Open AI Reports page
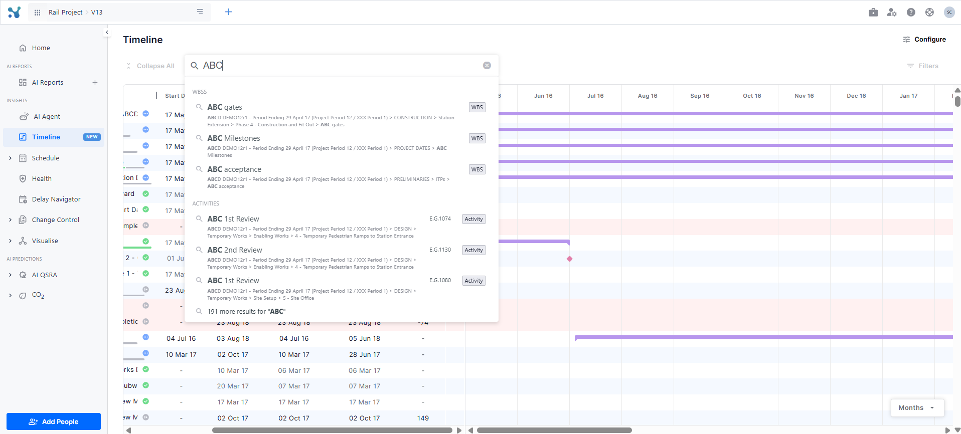 tap(47, 83)
